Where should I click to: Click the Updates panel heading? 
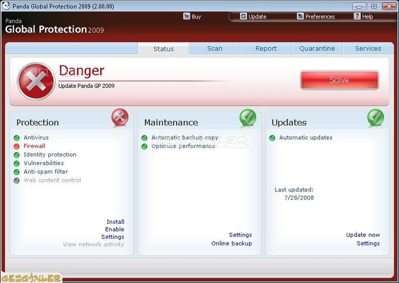289,123
